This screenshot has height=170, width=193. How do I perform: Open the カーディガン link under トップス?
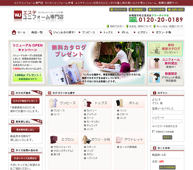pos(93,122)
